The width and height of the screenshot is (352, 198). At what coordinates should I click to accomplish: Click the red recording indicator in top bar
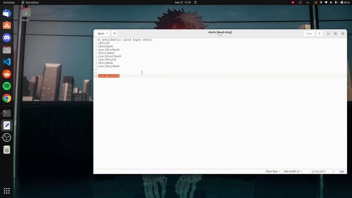[x=293, y=2]
